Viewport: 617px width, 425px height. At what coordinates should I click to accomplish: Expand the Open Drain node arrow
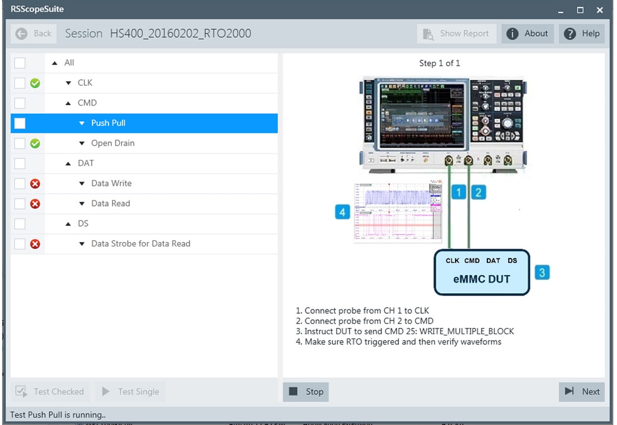click(x=82, y=143)
